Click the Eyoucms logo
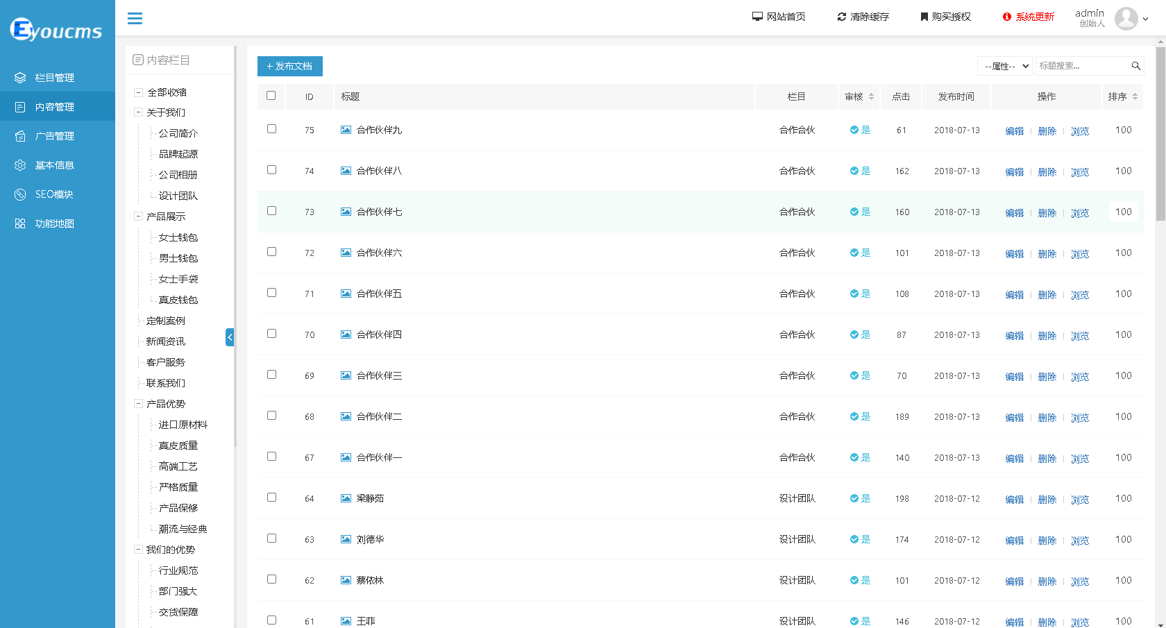This screenshot has width=1166, height=628. click(56, 30)
